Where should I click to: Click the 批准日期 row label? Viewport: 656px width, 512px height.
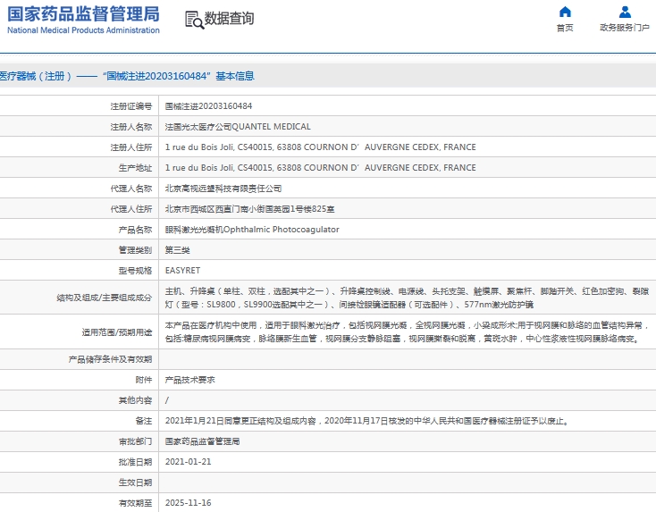pyautogui.click(x=135, y=462)
